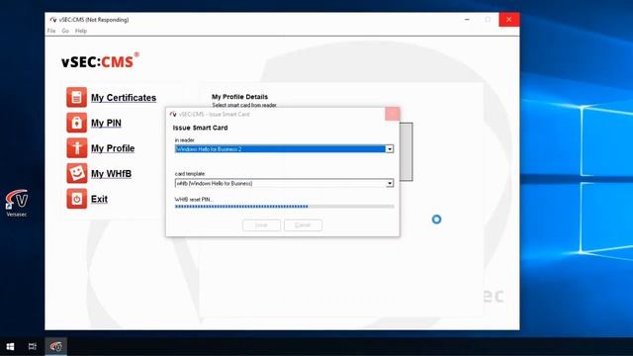Close the Issue Smart Card dialog
This screenshot has height=356, width=633.
[392, 114]
